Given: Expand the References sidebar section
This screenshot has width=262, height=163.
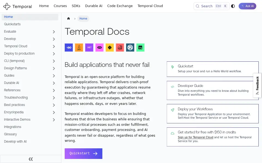Looking at the screenshot, I should tap(54, 90).
